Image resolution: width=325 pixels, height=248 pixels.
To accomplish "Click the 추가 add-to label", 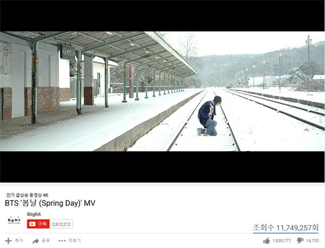I will click(19, 240).
